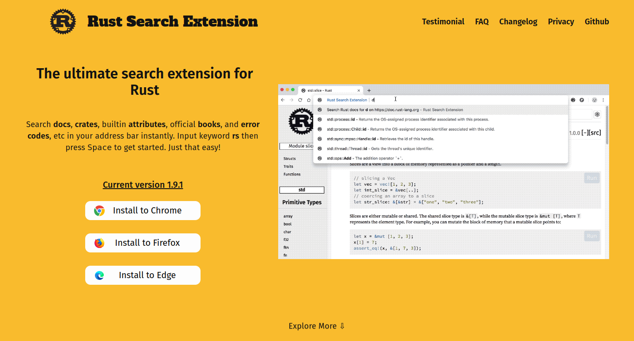
Task: Select the std::process::id suggestion row
Action: (x=441, y=120)
